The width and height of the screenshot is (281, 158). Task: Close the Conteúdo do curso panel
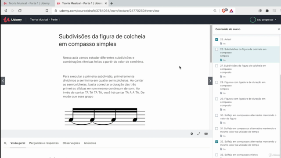coord(279,29)
